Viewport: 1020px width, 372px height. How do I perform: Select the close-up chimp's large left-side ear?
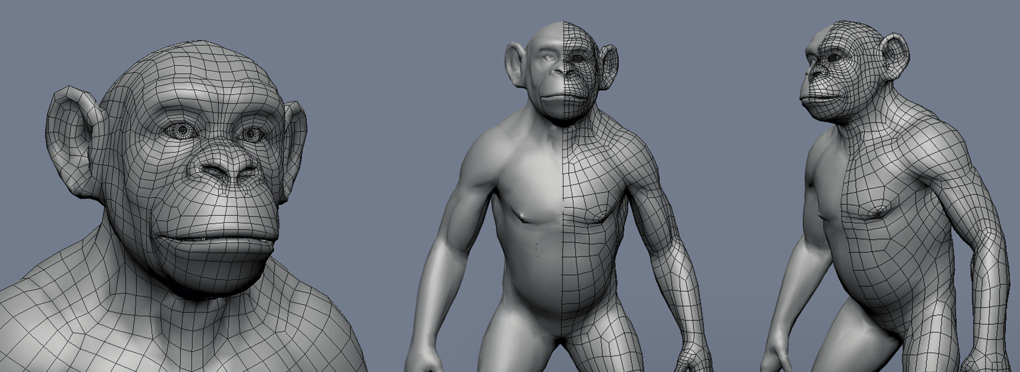tap(72, 138)
